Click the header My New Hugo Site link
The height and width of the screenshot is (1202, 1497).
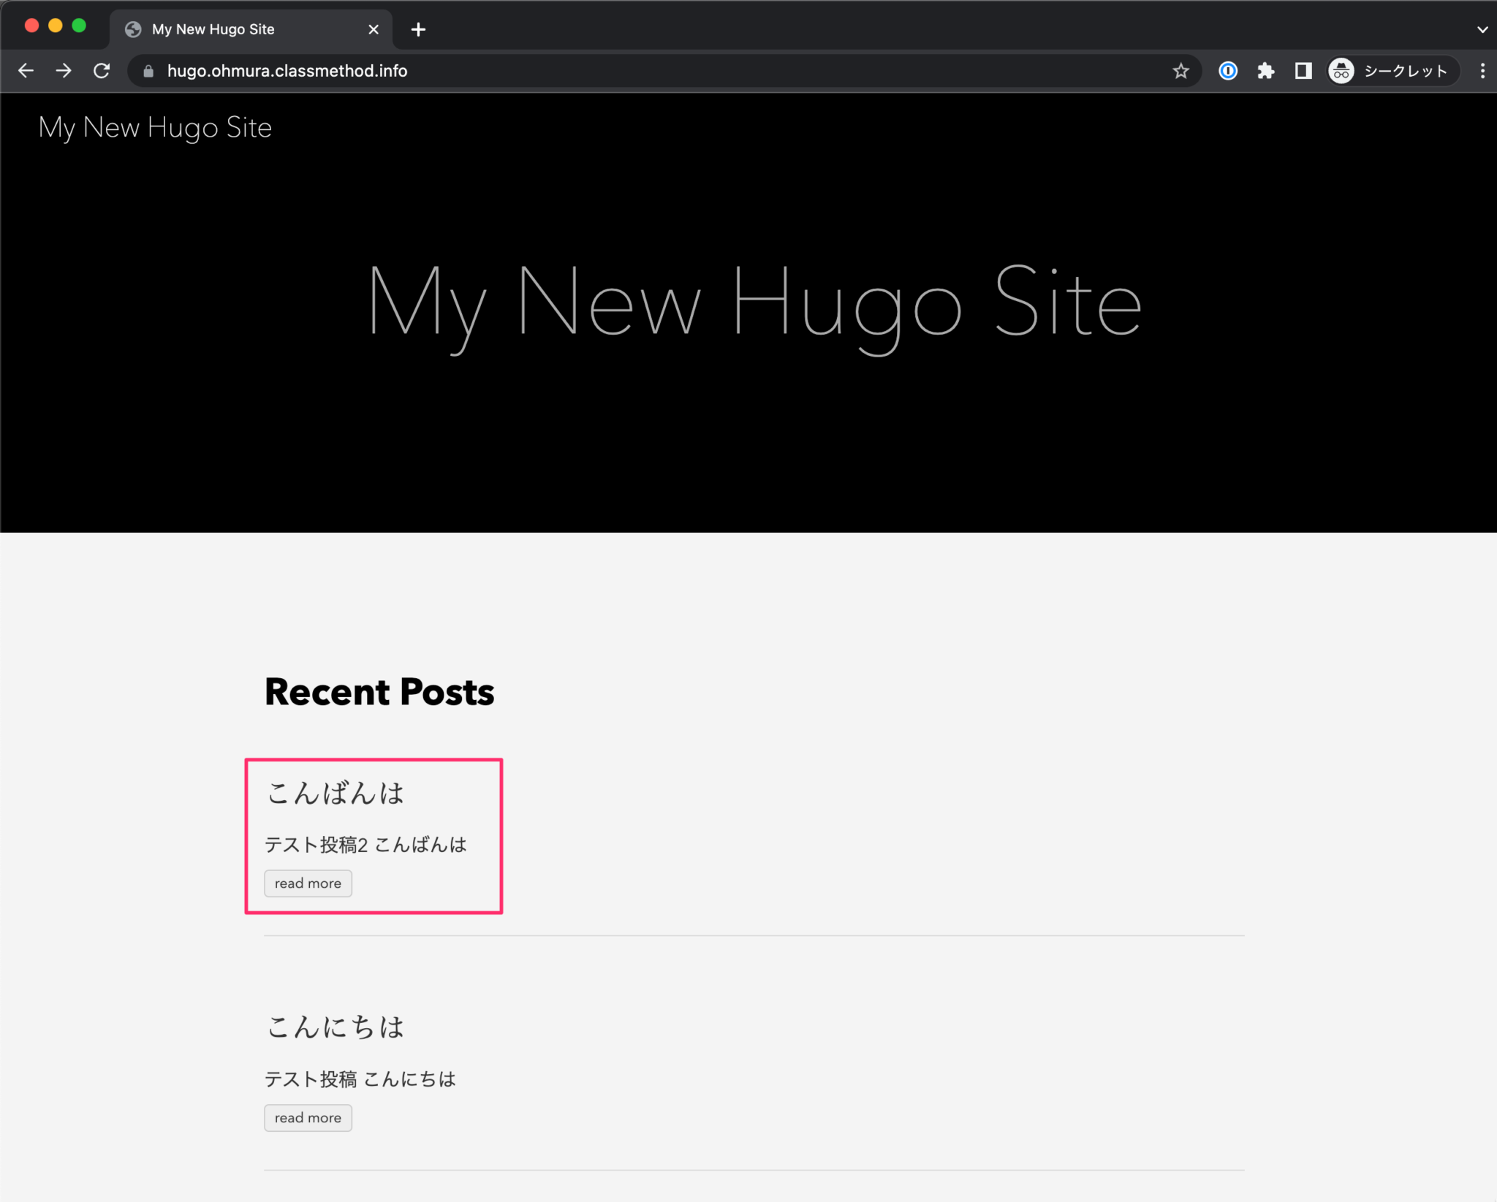pos(155,127)
